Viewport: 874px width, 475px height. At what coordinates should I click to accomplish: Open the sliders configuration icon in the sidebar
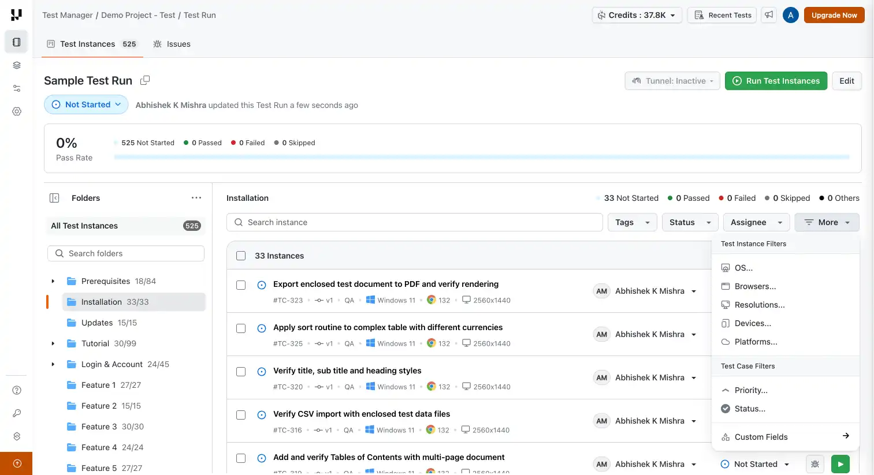click(x=16, y=88)
